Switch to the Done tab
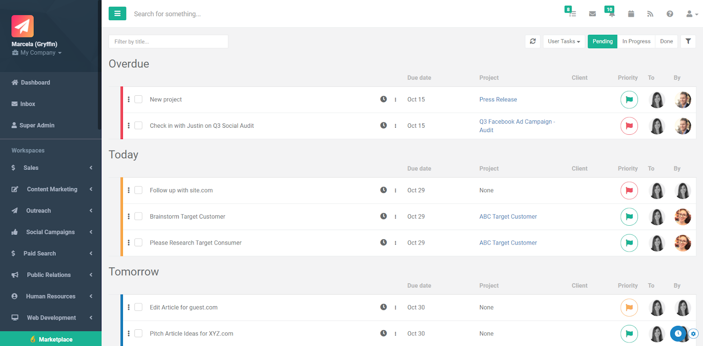Screen dimensions: 703x346 (x=666, y=41)
